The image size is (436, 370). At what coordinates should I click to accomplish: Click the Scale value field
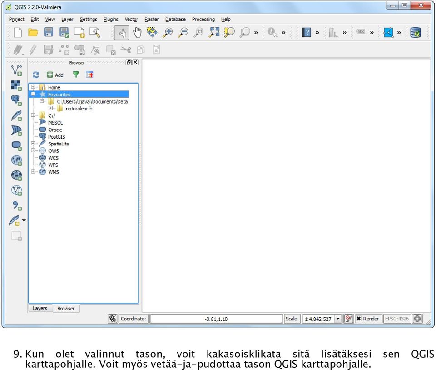click(x=318, y=319)
